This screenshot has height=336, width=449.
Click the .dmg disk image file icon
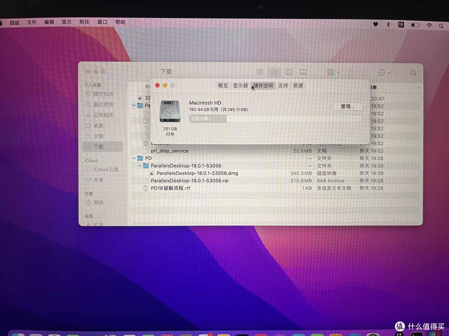(152, 173)
